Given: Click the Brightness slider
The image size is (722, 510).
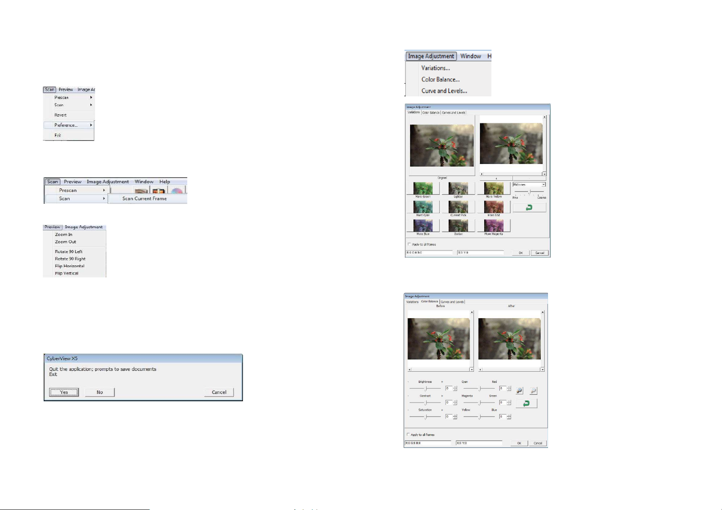Looking at the screenshot, I should [x=425, y=389].
